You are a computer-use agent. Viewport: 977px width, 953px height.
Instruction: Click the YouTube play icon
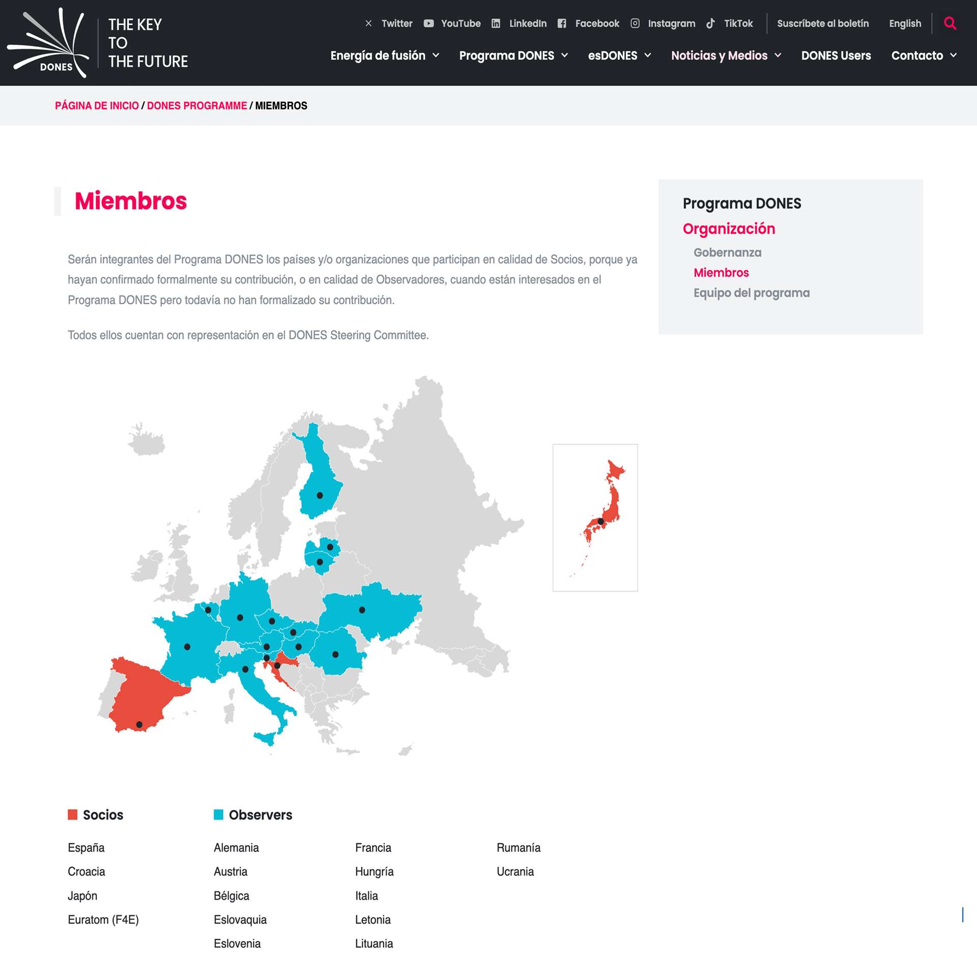pyautogui.click(x=428, y=23)
